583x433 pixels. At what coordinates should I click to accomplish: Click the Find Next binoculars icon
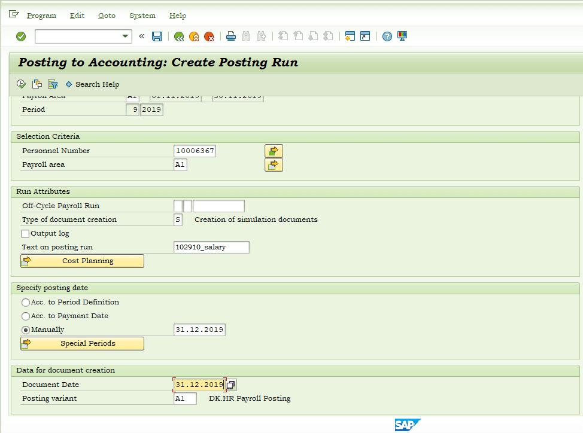(261, 36)
